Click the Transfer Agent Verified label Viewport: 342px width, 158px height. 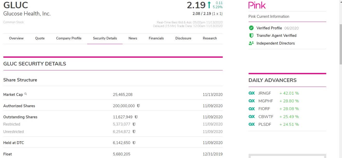(277, 36)
